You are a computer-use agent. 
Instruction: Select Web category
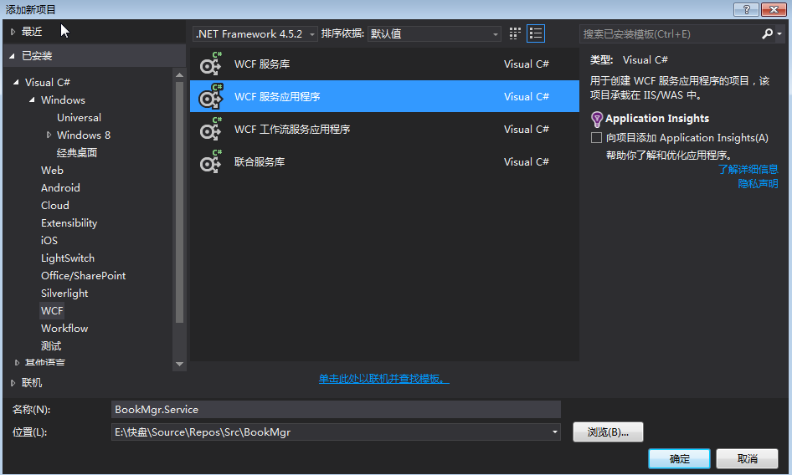pos(52,170)
